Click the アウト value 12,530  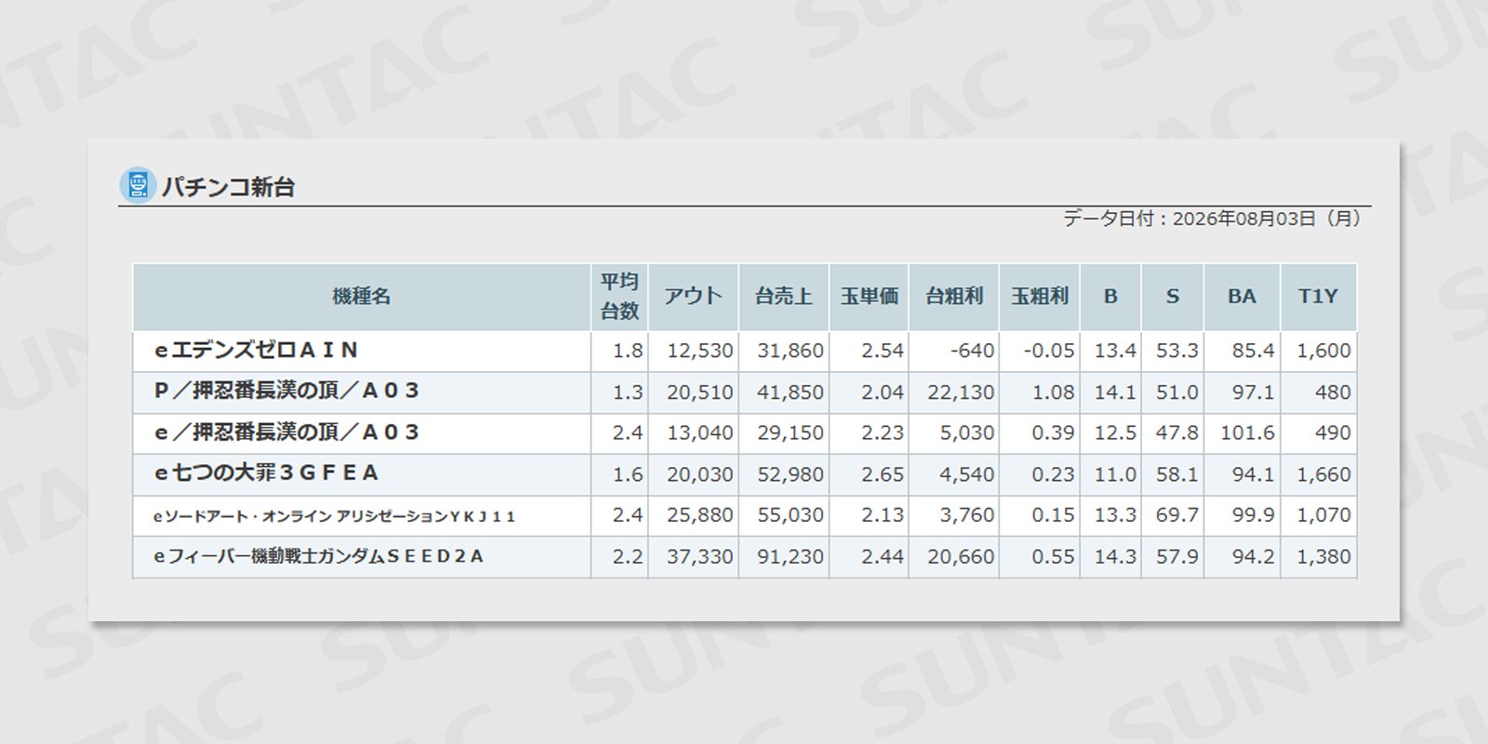click(699, 351)
